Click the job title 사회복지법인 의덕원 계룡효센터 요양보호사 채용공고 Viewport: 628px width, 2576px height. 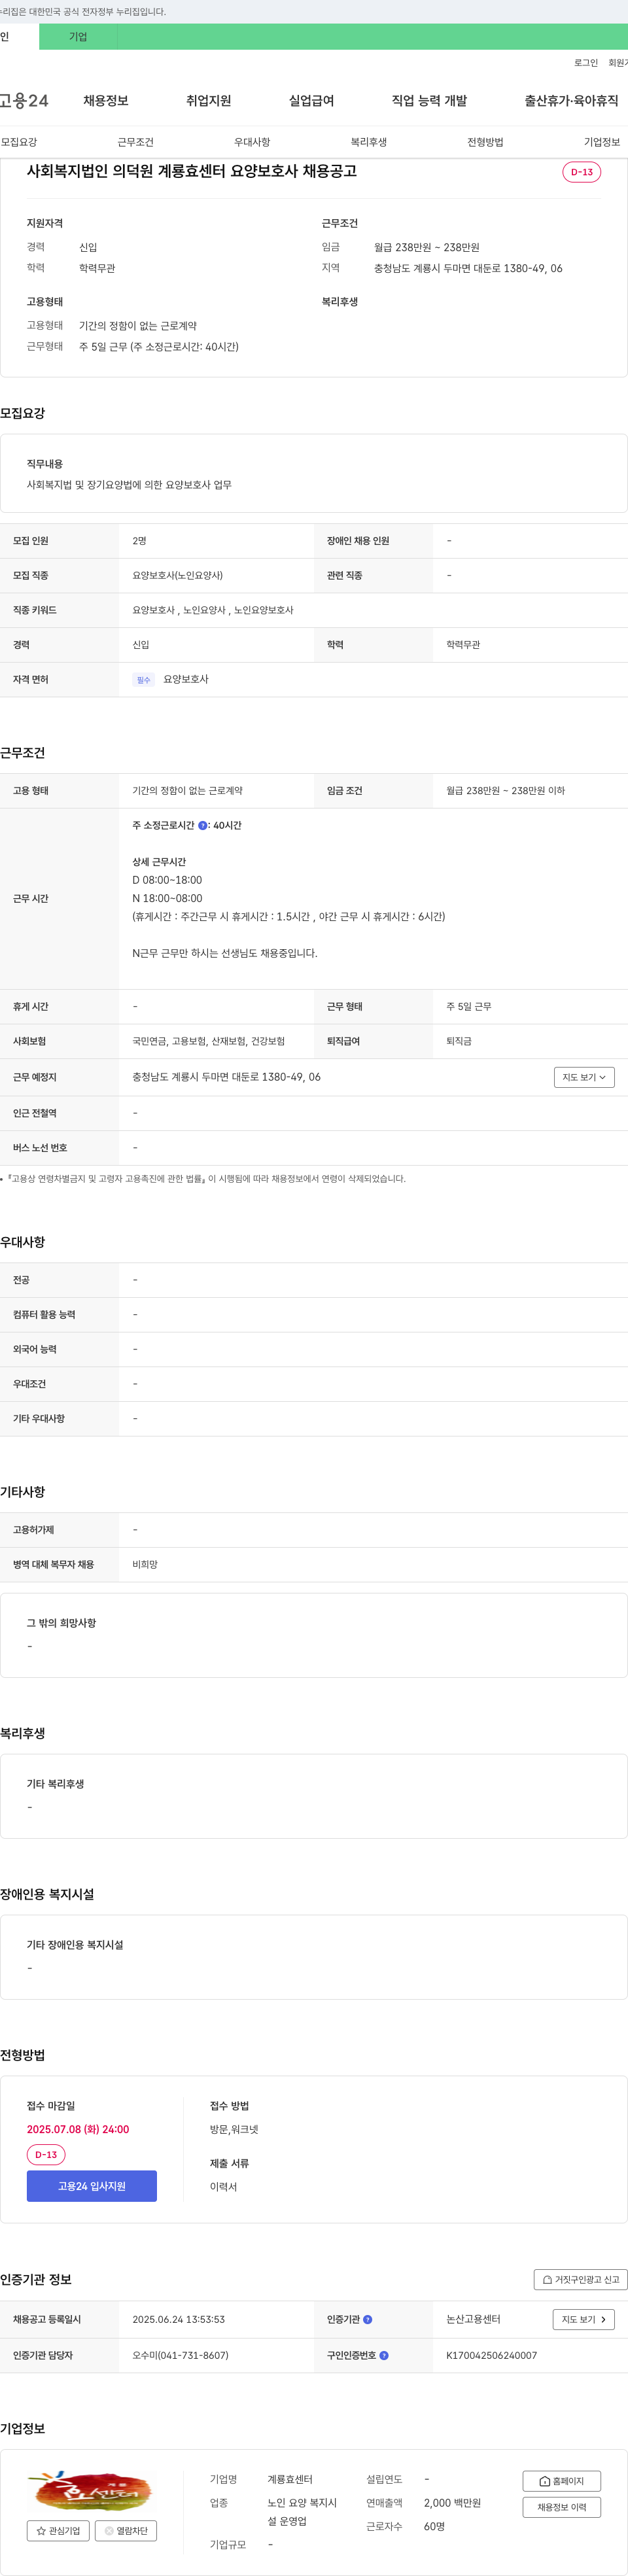[192, 171]
